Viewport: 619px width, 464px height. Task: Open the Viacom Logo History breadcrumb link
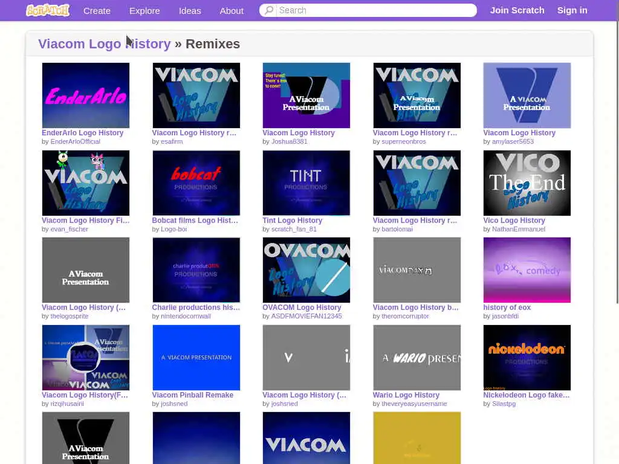[x=104, y=43]
